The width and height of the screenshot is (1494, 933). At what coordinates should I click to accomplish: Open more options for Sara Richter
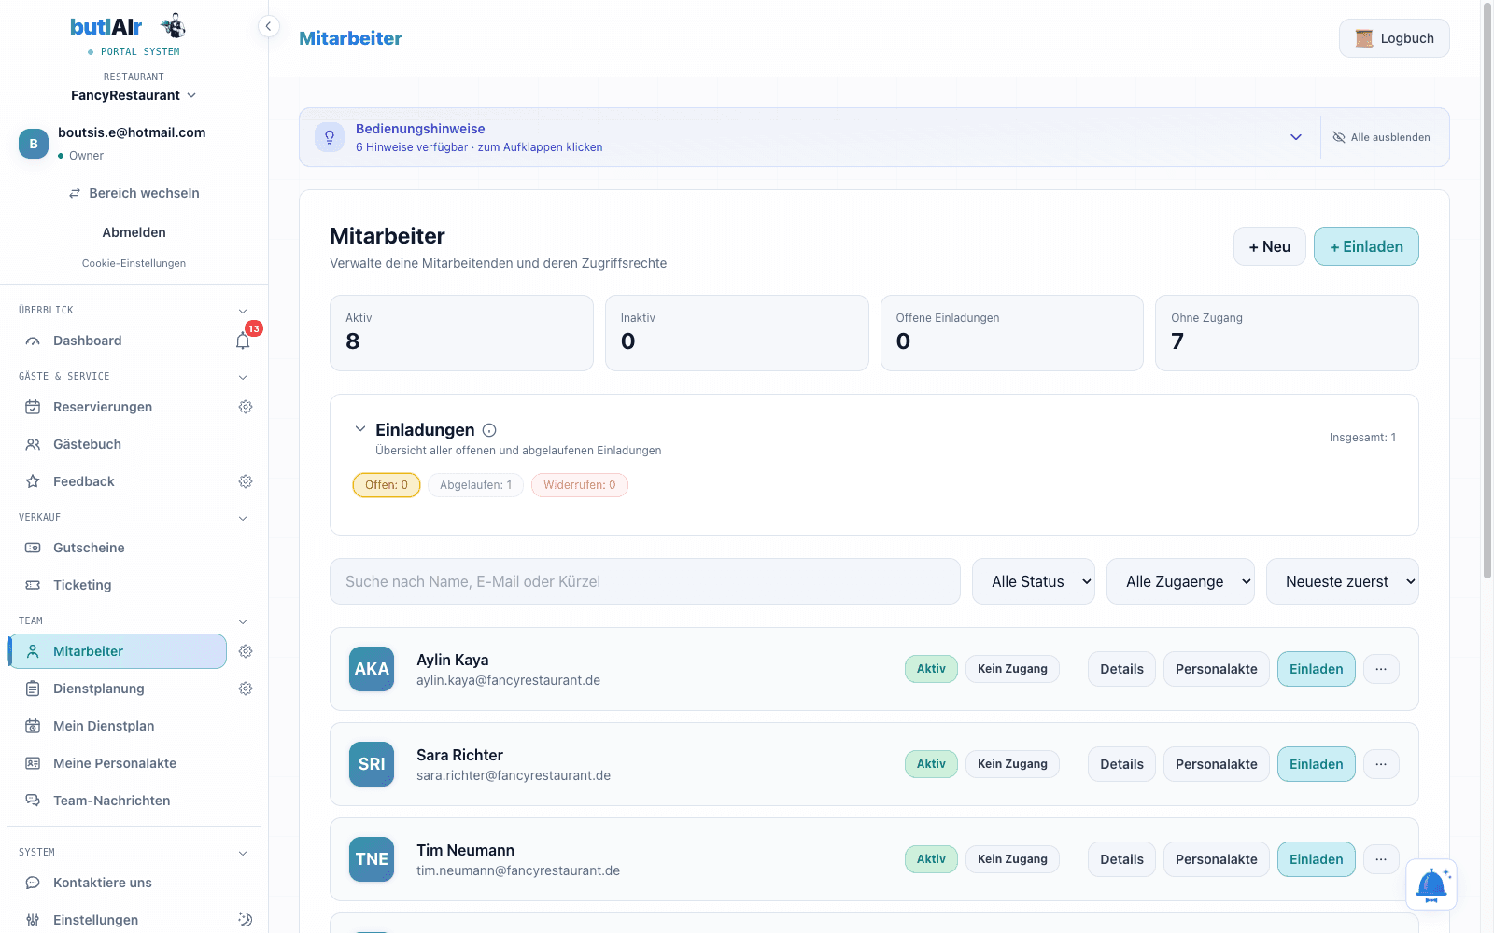(x=1381, y=764)
